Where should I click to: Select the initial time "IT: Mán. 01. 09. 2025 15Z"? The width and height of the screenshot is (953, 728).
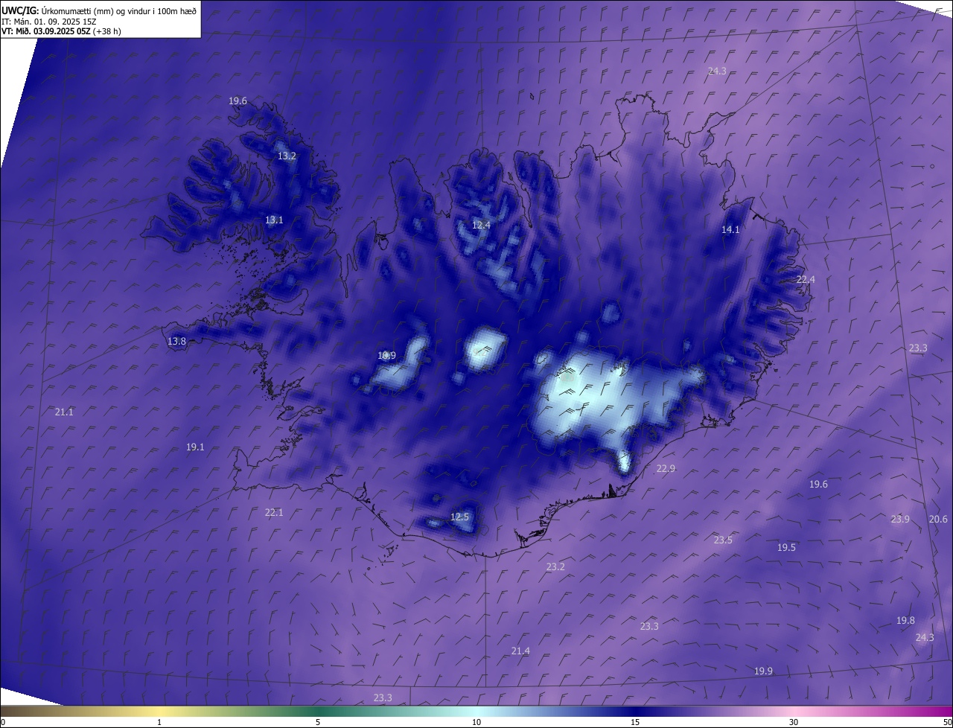tap(48, 22)
